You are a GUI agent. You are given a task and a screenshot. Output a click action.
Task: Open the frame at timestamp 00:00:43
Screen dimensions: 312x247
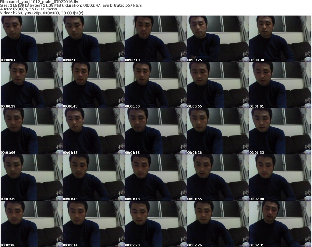click(x=94, y=85)
